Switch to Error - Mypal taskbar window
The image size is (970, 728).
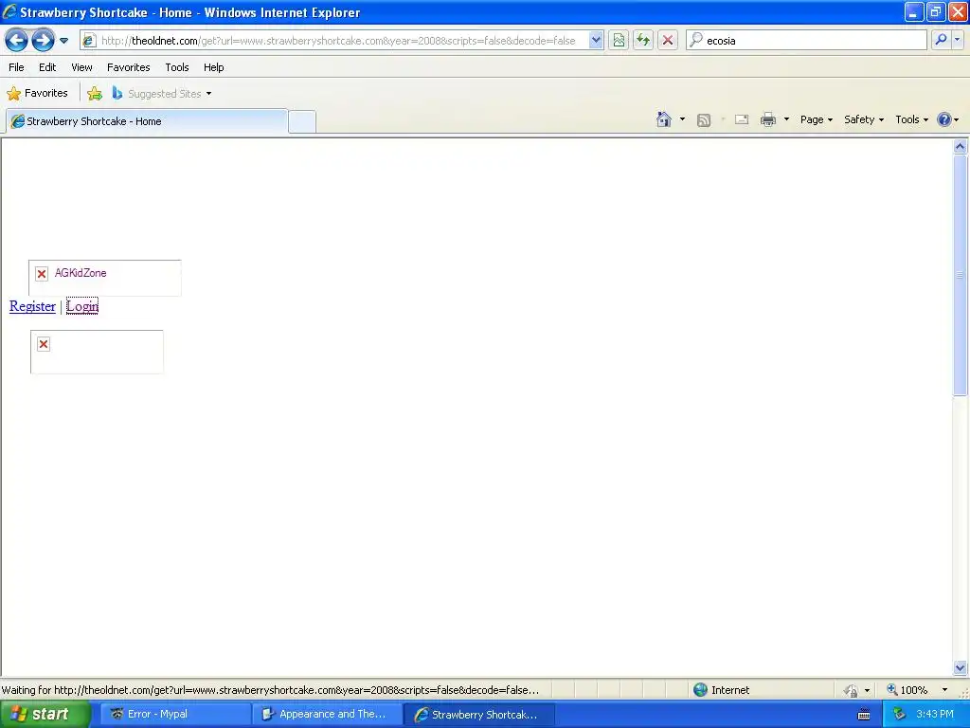coord(175,715)
